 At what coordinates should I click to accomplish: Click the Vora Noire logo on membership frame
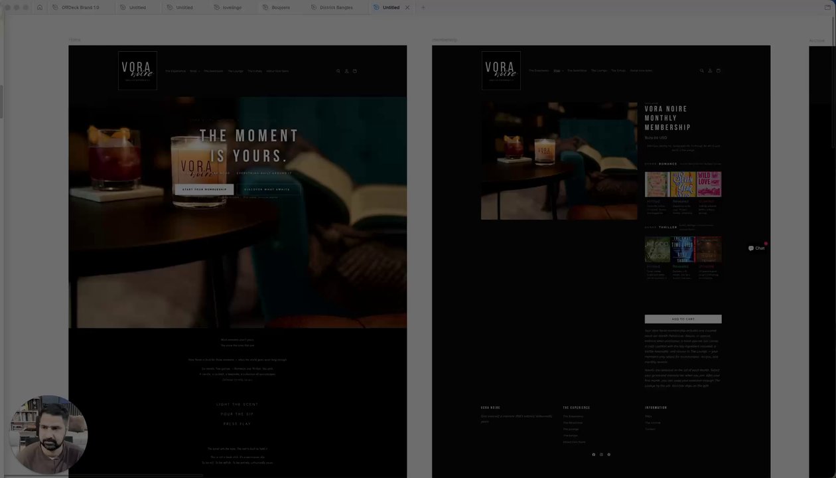tap(501, 70)
